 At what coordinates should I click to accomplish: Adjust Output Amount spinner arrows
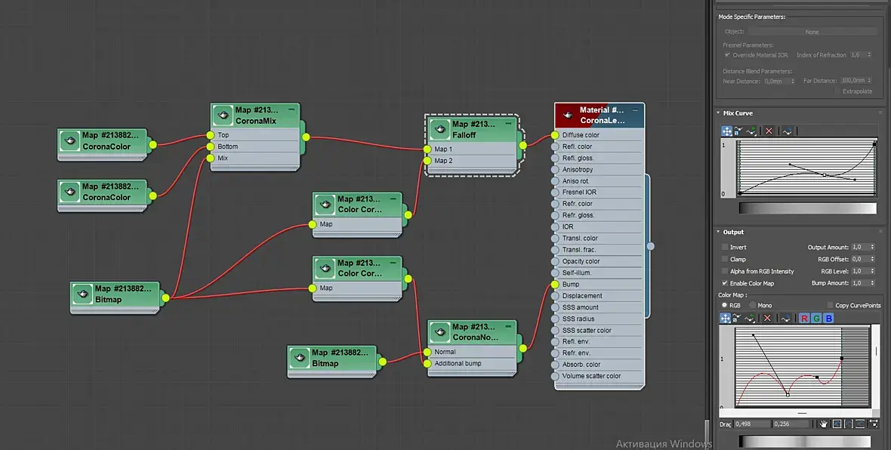pyautogui.click(x=872, y=247)
